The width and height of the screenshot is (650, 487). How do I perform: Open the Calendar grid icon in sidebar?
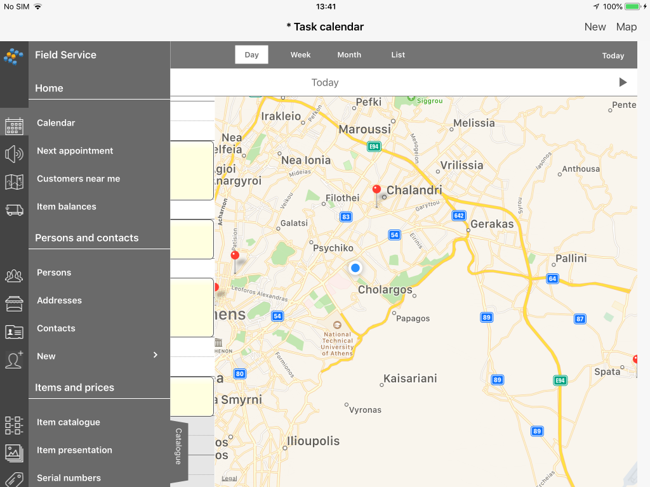14,126
